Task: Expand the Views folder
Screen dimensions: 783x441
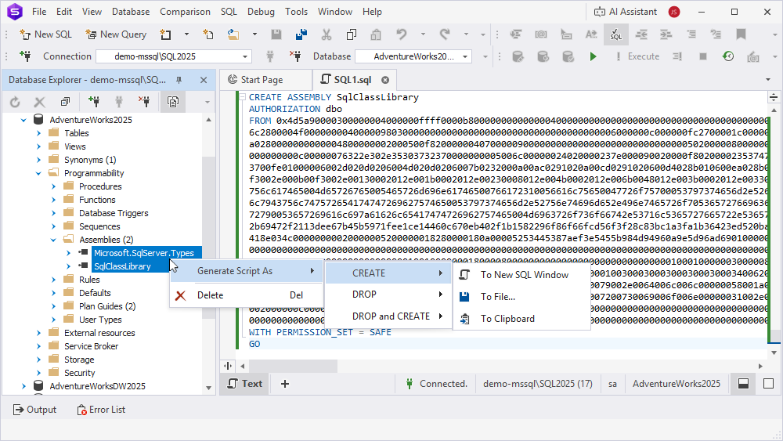Action: pos(38,146)
